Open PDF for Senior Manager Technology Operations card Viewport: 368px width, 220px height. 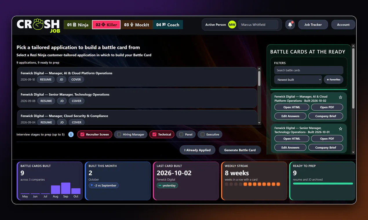(x=327, y=139)
